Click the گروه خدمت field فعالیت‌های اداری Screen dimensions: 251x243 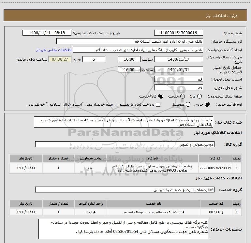125,190
